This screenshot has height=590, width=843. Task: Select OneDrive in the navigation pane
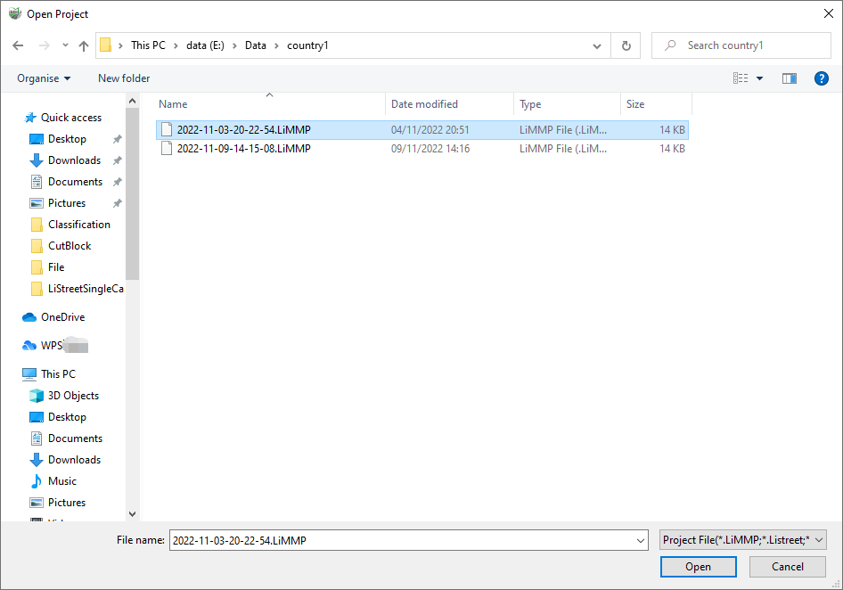click(x=62, y=317)
